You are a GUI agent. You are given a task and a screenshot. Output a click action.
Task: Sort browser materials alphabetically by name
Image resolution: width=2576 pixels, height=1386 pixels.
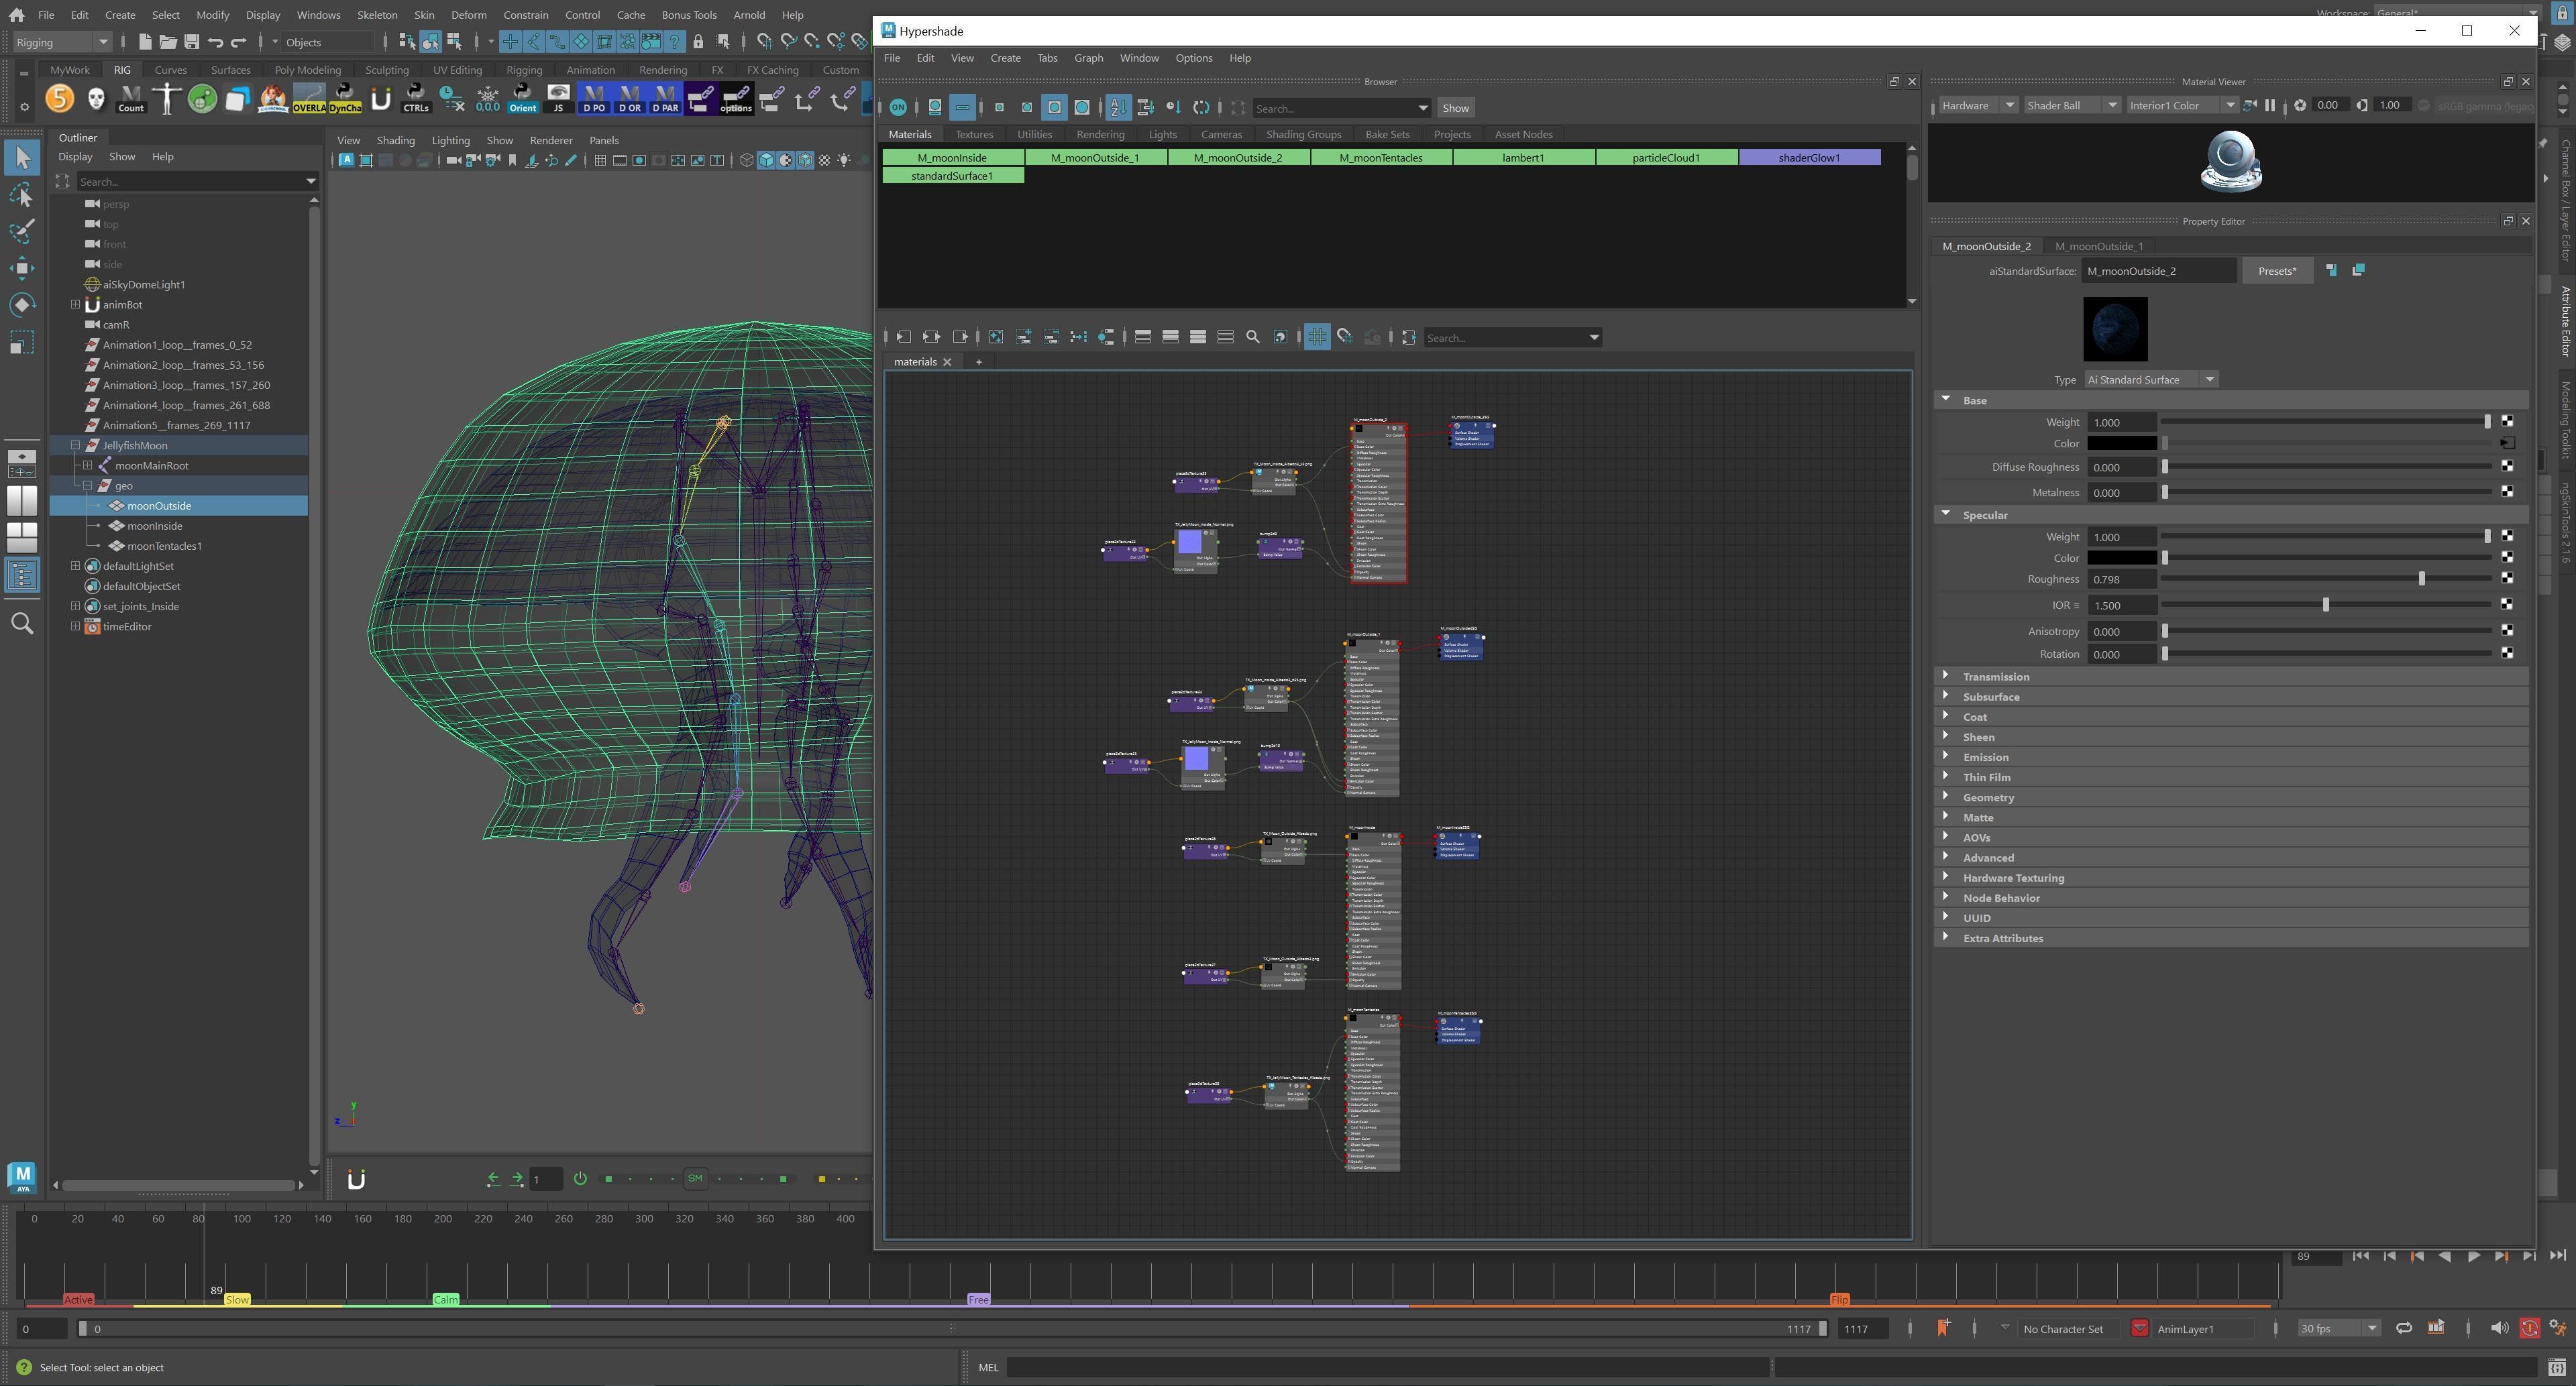click(1118, 108)
